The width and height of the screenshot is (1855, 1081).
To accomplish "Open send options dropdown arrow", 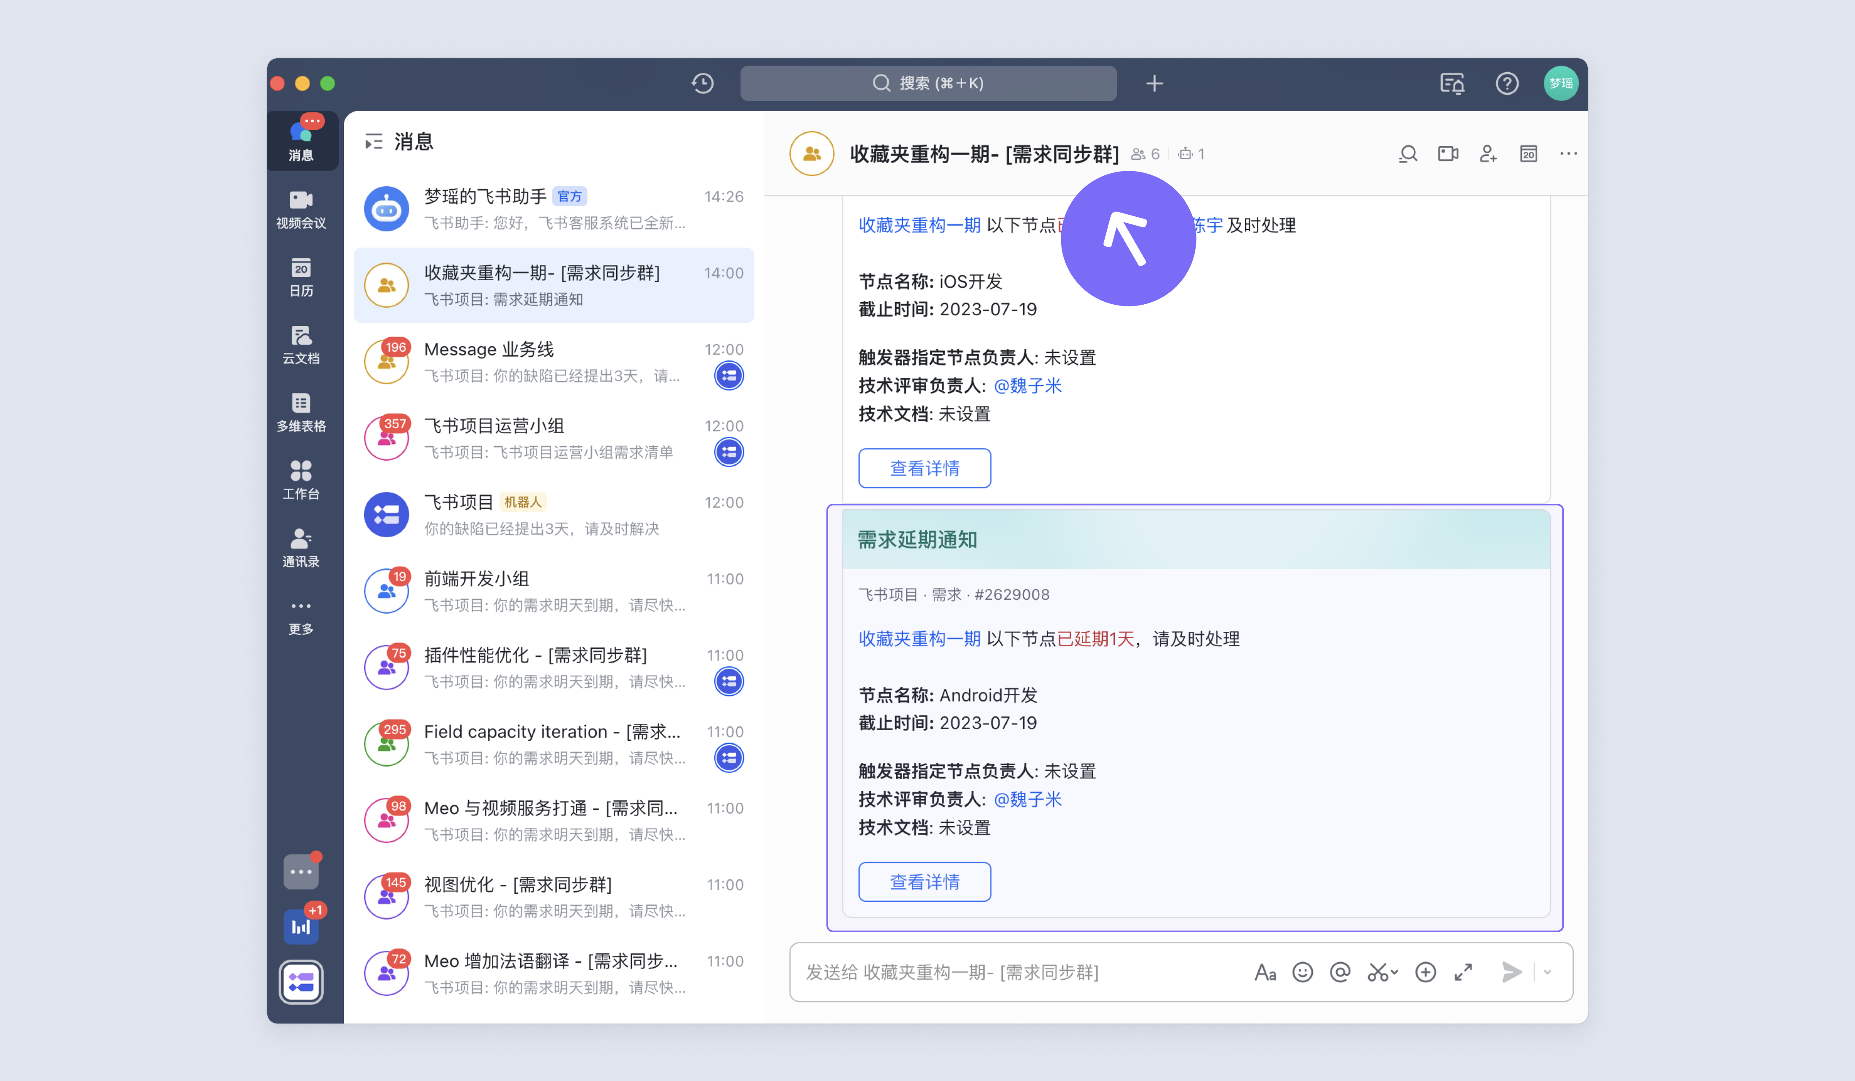I will [1547, 972].
